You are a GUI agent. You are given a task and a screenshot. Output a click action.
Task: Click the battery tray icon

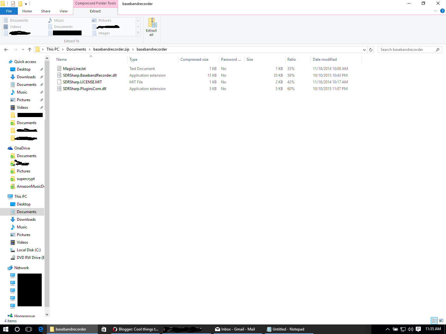tap(395, 329)
